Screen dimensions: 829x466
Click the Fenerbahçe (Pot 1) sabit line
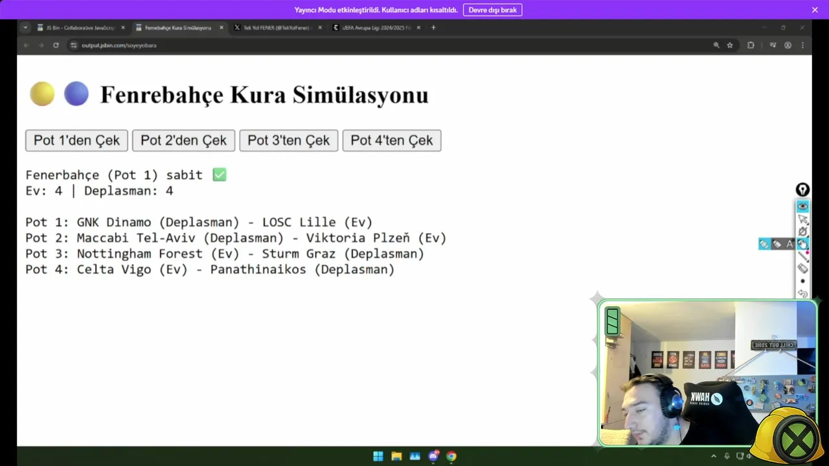click(126, 175)
